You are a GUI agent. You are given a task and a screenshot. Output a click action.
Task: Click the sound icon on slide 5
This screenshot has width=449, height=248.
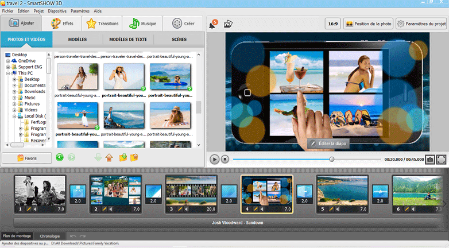pyautogui.click(x=339, y=210)
